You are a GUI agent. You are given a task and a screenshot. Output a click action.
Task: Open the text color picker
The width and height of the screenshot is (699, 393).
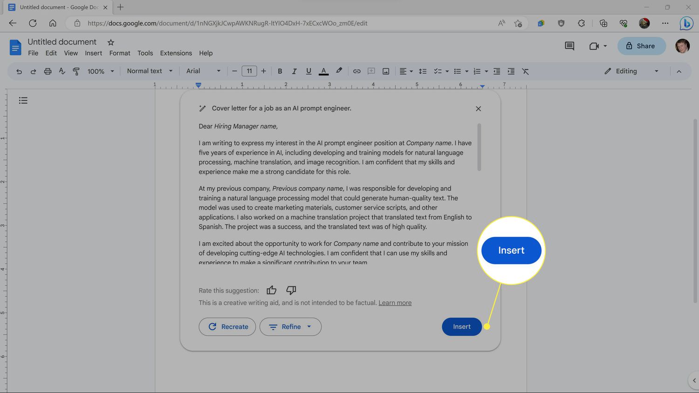323,71
